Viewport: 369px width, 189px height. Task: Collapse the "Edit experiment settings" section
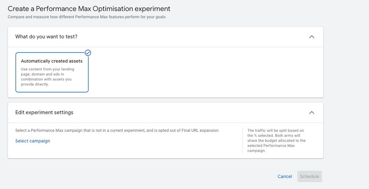coord(312,112)
